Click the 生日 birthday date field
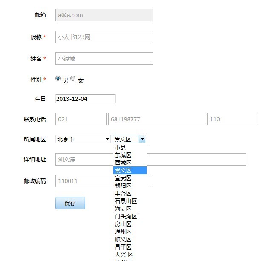266x261 pixels. 85,99
